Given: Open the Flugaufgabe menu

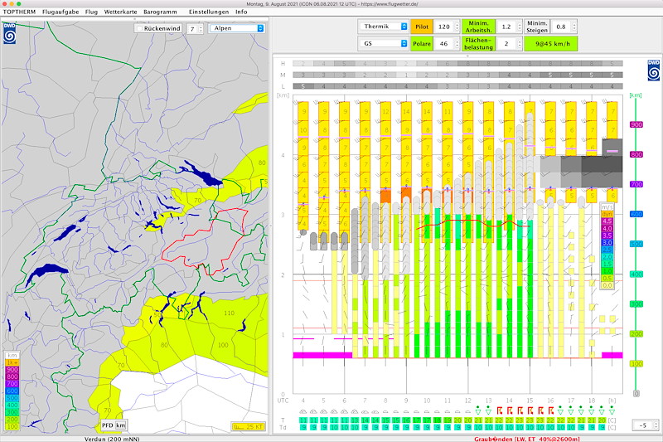Looking at the screenshot, I should (60, 12).
